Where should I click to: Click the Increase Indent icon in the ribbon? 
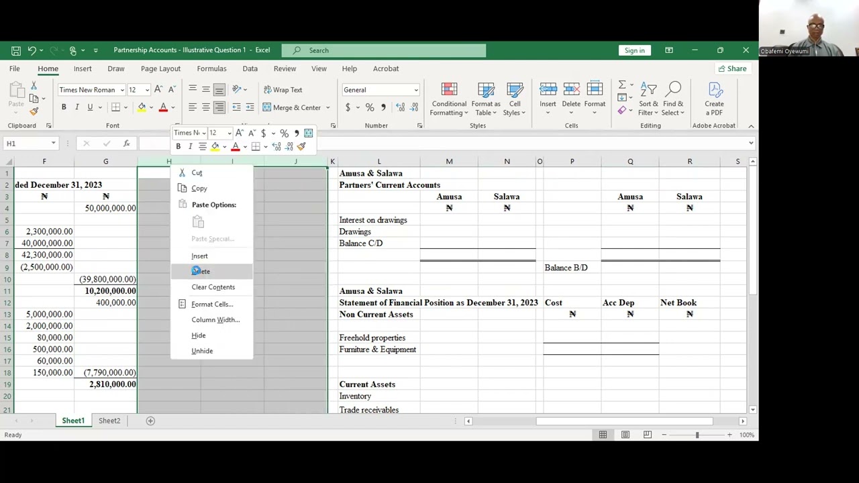click(x=250, y=107)
